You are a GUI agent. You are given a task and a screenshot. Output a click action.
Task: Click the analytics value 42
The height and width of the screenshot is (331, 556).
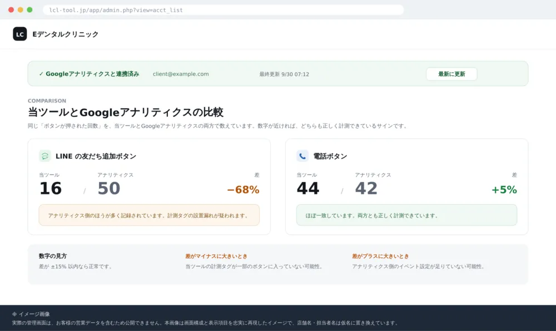366,188
